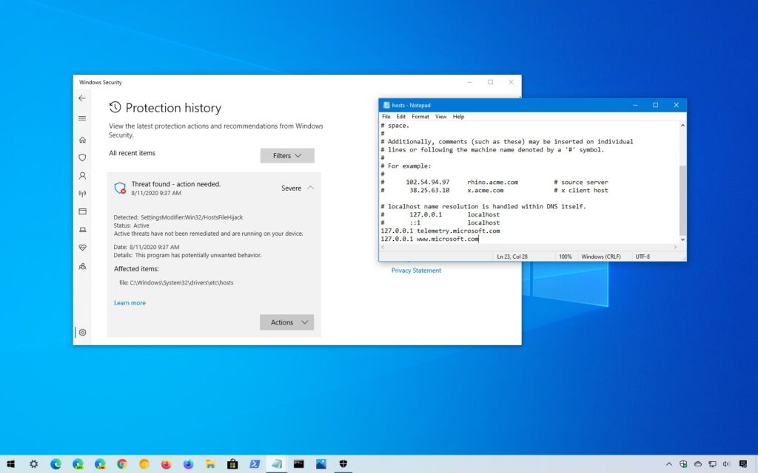Open the Privacy Statement link
The image size is (758, 473).
click(x=416, y=270)
